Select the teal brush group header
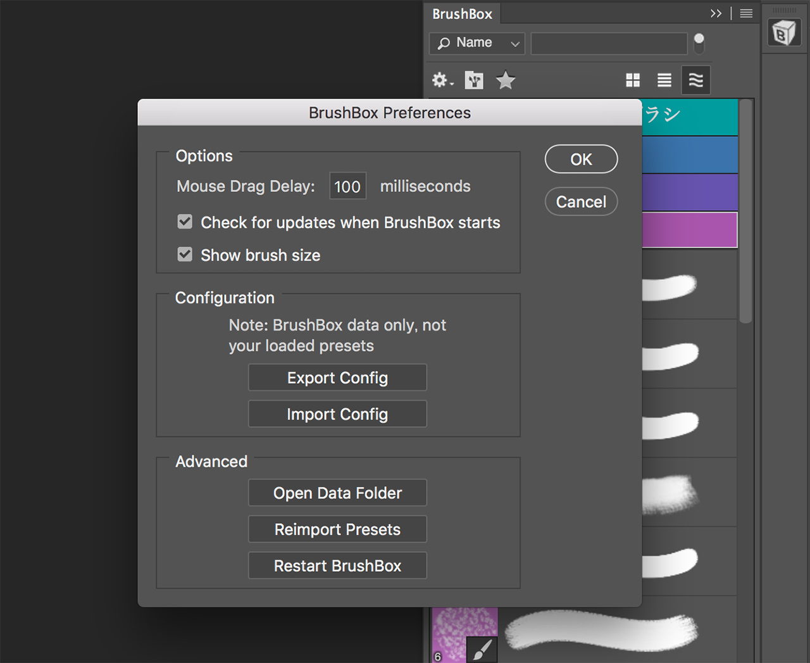 [x=690, y=117]
